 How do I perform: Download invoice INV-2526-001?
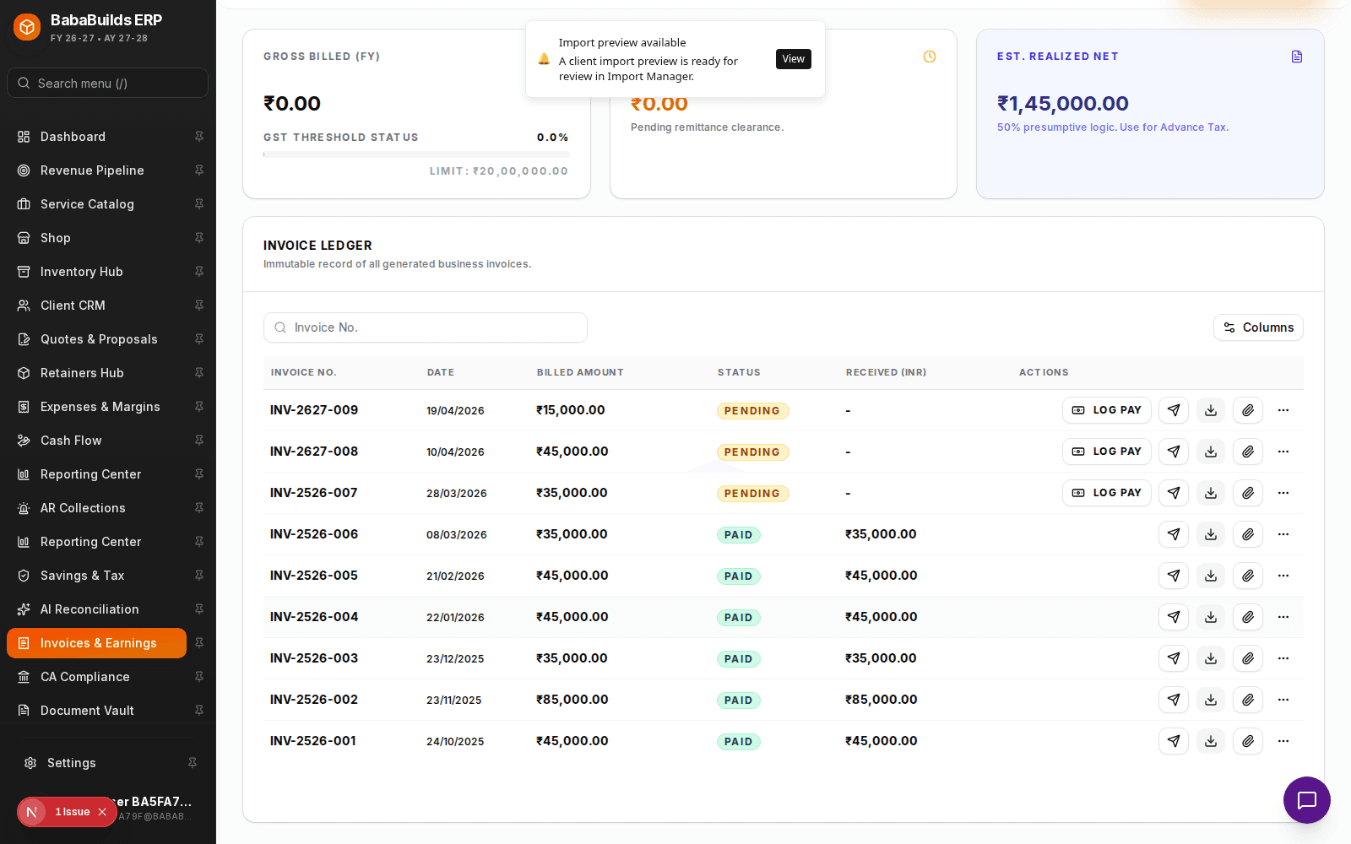(1211, 741)
